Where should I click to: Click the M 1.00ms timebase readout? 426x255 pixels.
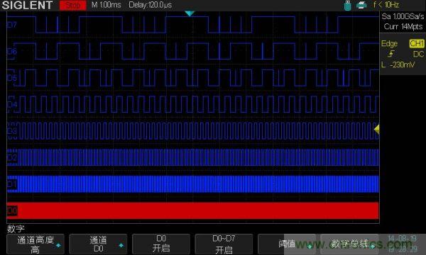106,5
